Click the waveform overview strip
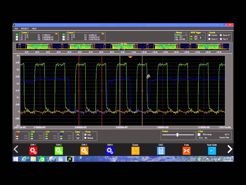 coord(122,47)
